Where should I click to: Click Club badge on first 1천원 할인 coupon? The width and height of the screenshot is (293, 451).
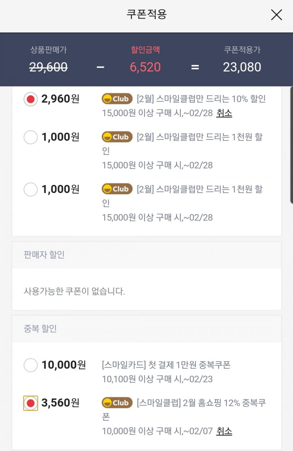pos(117,137)
